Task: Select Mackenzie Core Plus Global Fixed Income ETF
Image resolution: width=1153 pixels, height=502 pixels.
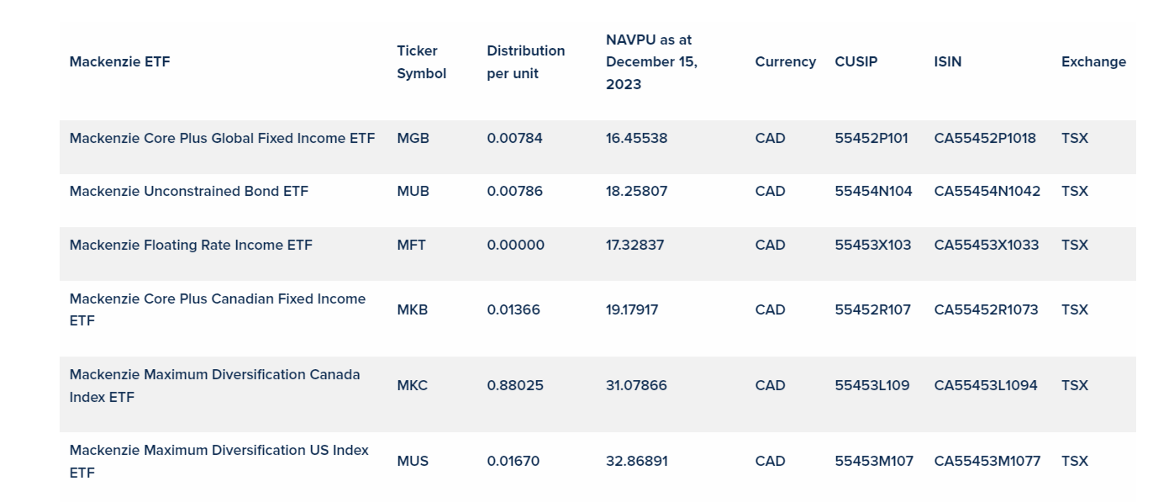Action: tap(222, 138)
